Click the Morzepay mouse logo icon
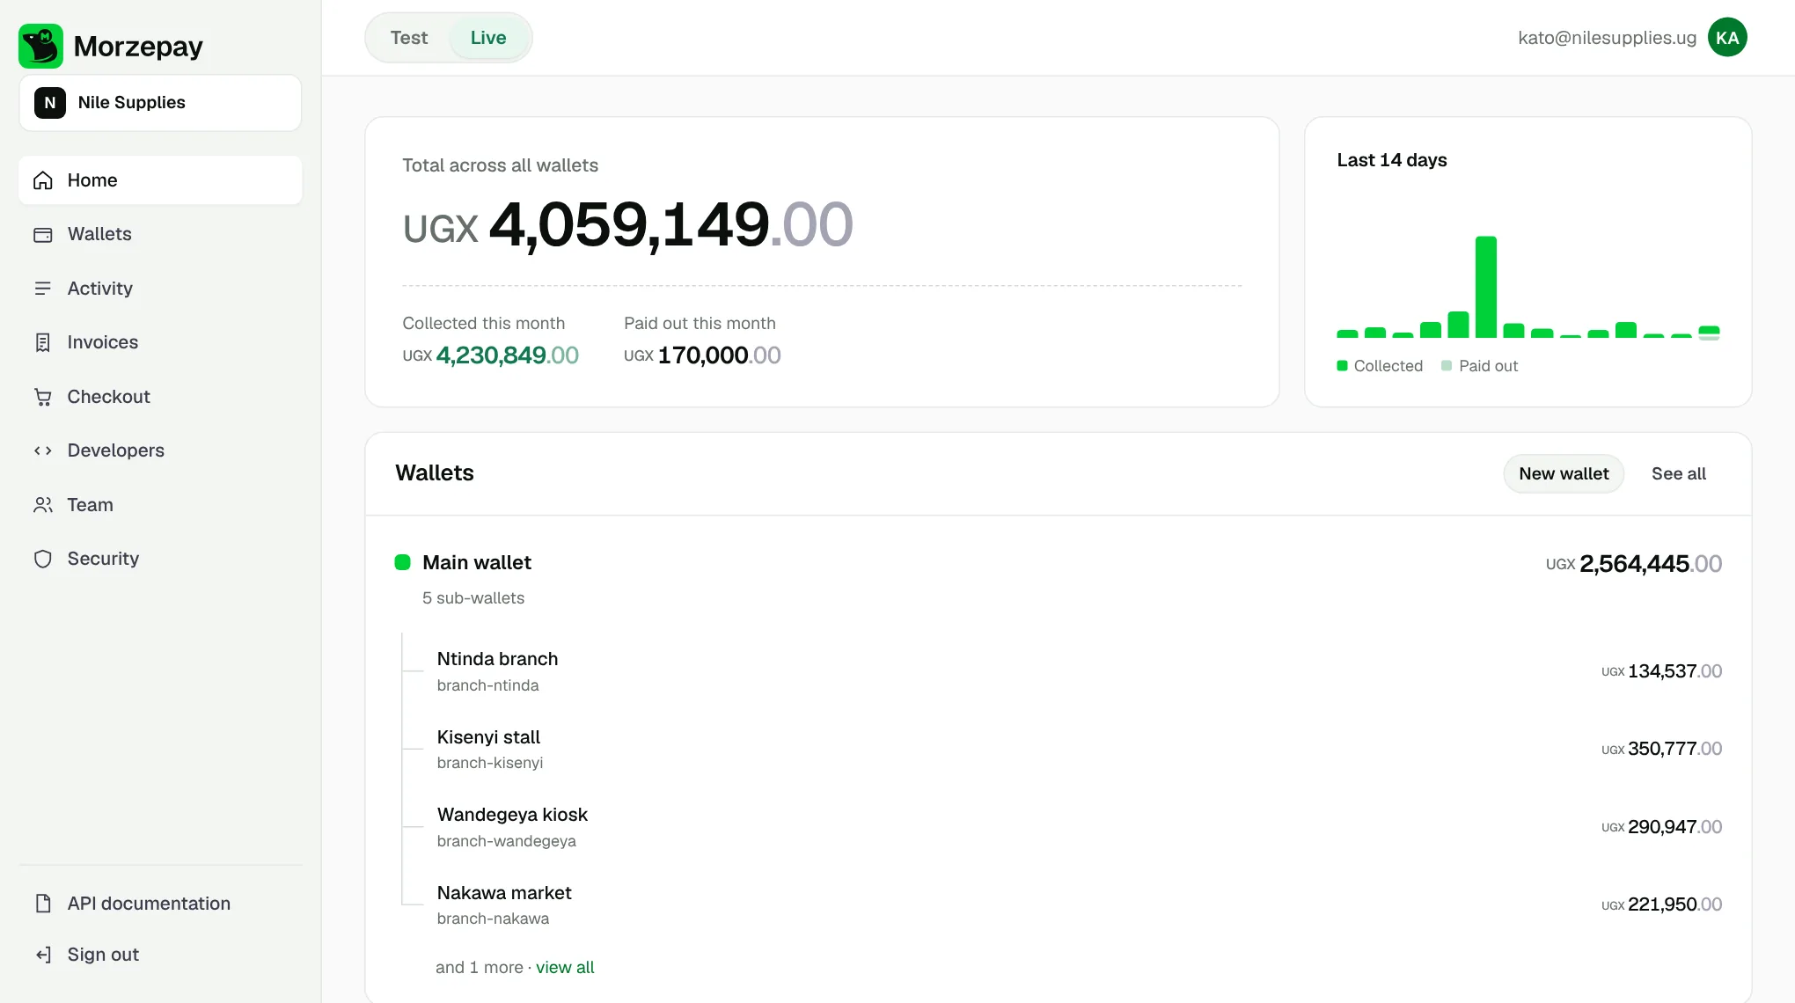1795x1003 pixels. pyautogui.click(x=40, y=46)
